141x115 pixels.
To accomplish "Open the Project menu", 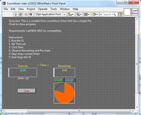I will coord(31,9).
